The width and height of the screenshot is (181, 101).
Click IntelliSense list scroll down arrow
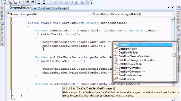click(x=174, y=79)
